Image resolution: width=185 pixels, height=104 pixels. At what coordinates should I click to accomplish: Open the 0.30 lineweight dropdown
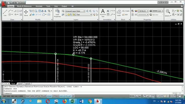(158, 11)
